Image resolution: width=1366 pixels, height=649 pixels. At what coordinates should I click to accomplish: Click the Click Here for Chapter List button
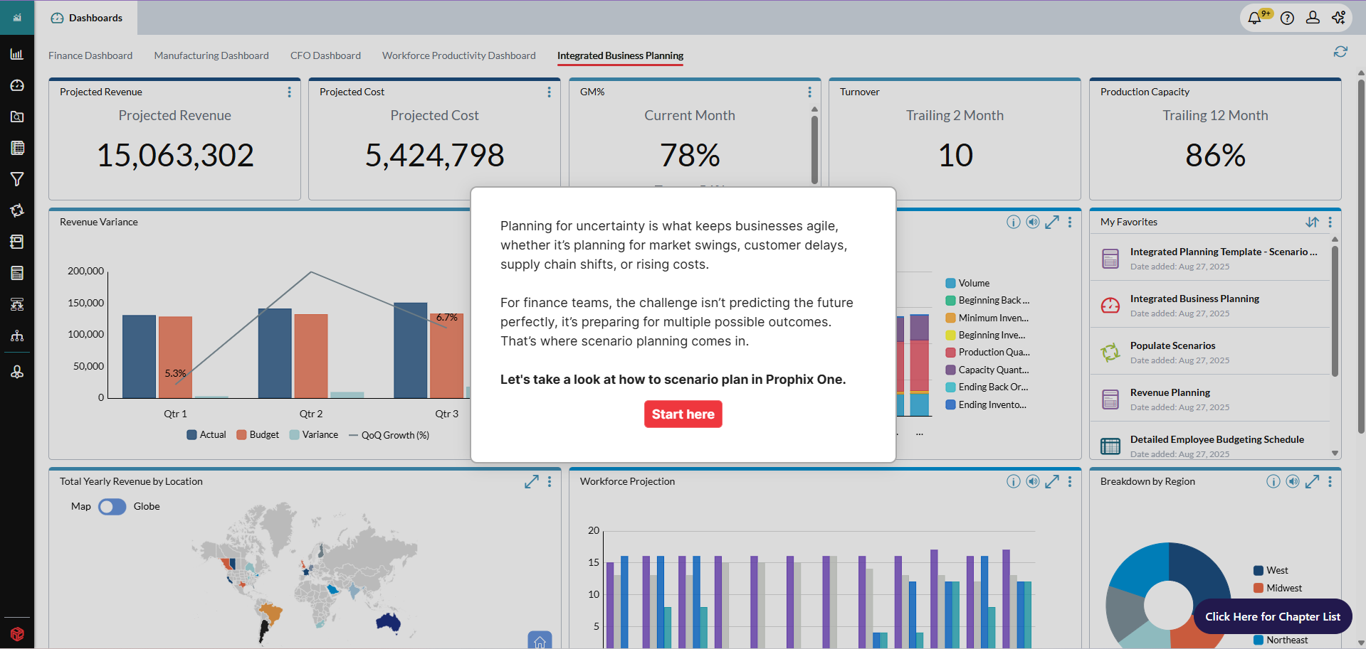point(1272,617)
